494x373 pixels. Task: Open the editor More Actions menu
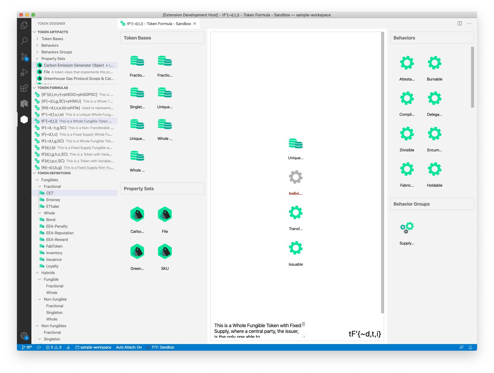469,24
